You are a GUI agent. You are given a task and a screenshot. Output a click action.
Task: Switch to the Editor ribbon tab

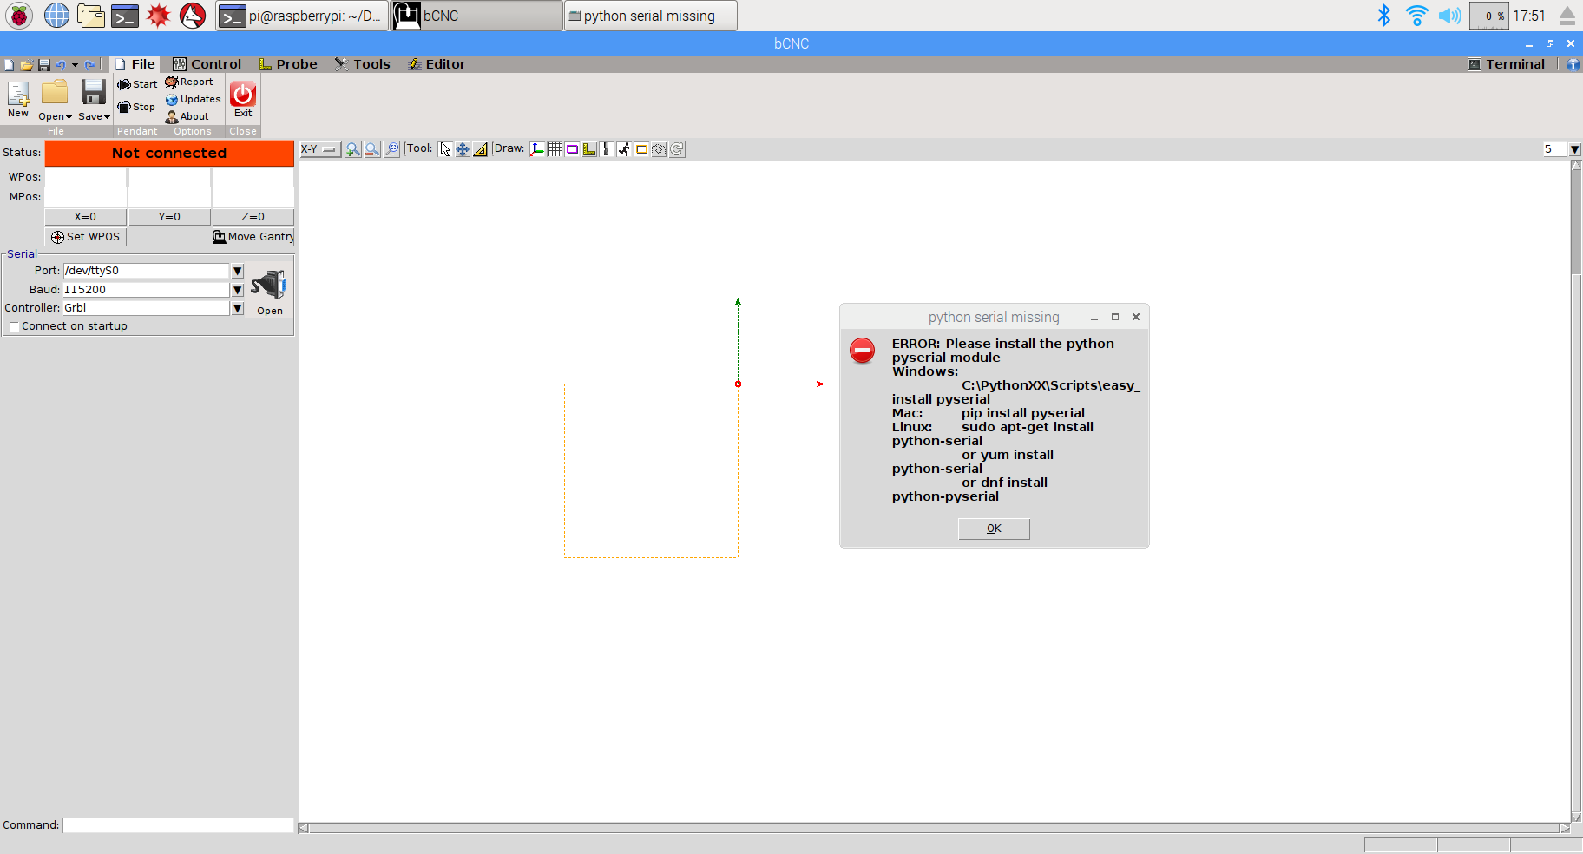[x=437, y=64]
